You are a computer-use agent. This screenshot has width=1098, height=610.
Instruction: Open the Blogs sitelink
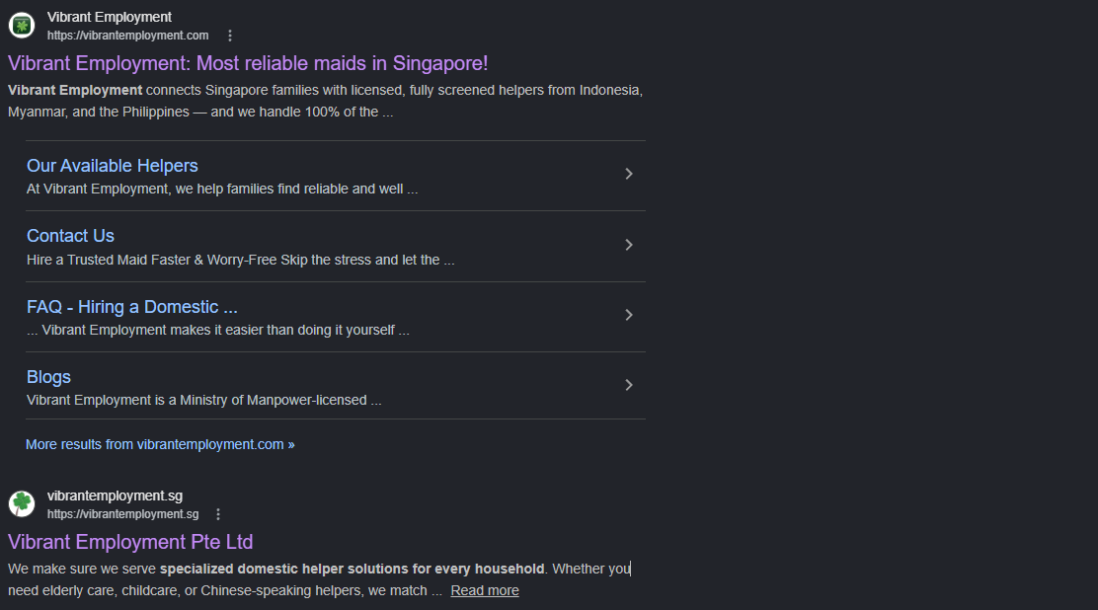pos(48,377)
